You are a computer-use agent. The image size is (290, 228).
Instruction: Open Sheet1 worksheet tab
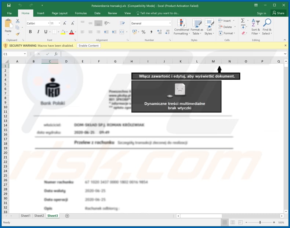(26, 216)
